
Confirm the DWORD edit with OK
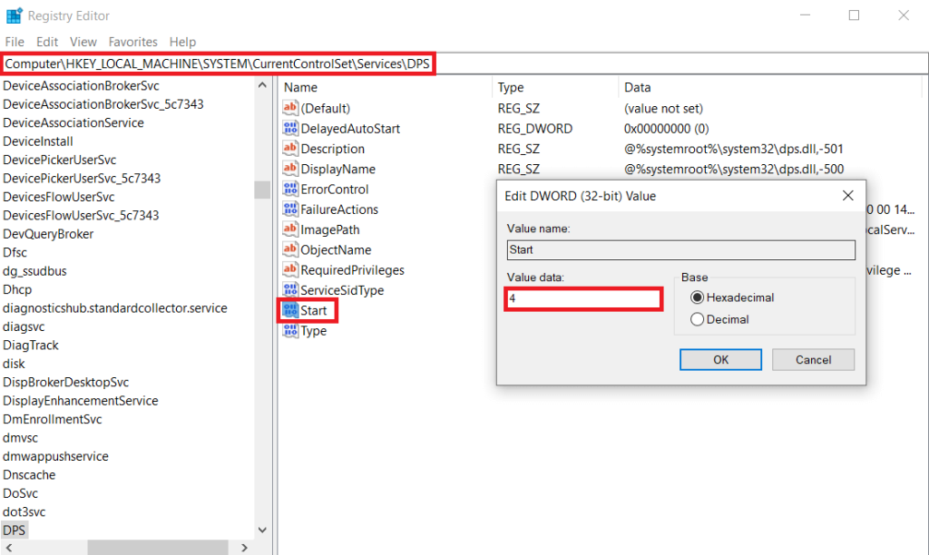coord(720,359)
